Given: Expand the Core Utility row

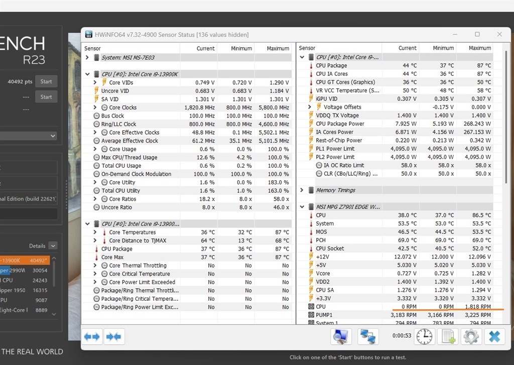Looking at the screenshot, I should click(x=95, y=182).
